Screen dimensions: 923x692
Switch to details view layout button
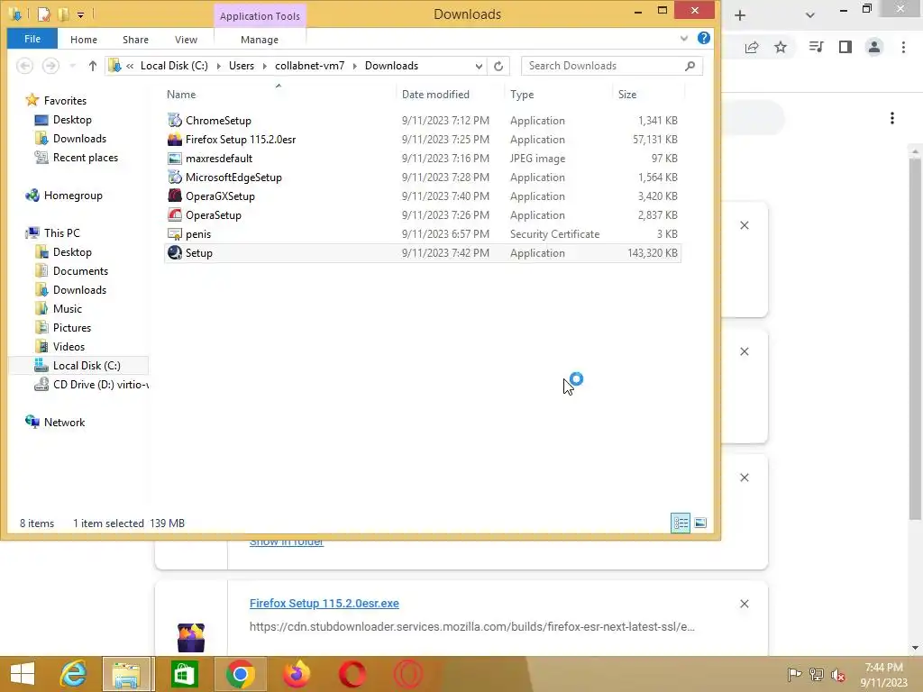(681, 523)
